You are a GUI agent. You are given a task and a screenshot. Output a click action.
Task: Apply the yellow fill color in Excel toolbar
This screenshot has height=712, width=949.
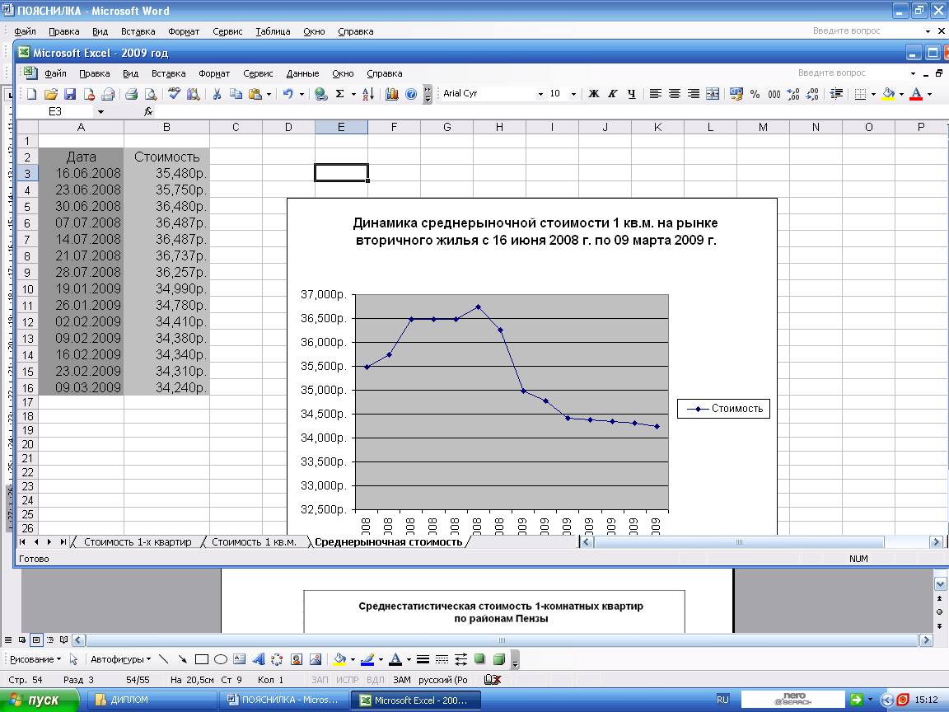pyautogui.click(x=887, y=94)
